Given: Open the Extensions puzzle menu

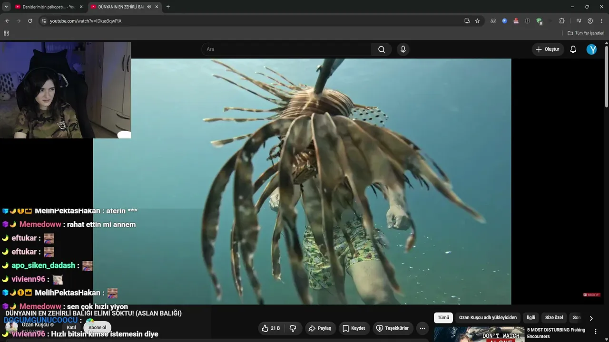Looking at the screenshot, I should coord(562,21).
